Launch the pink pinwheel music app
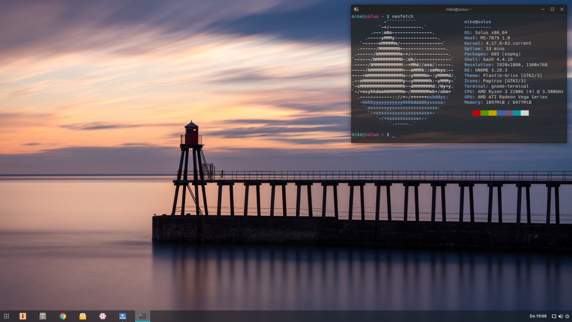The width and height of the screenshot is (572, 322). [x=103, y=316]
